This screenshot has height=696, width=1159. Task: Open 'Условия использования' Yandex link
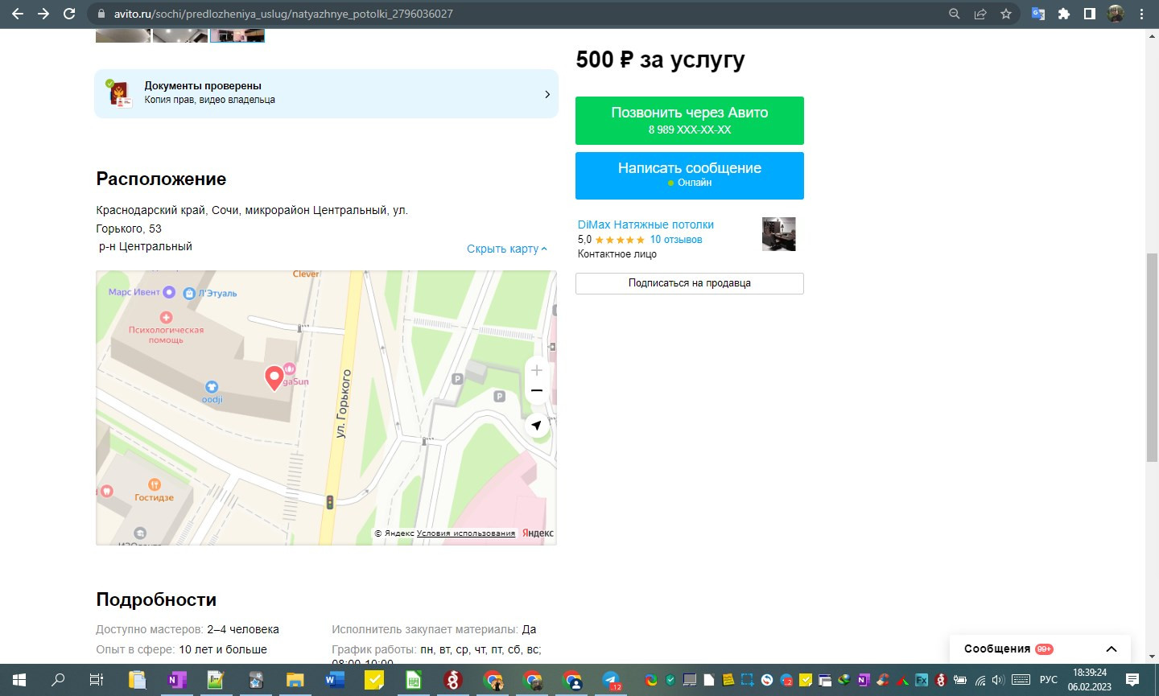pos(466,533)
